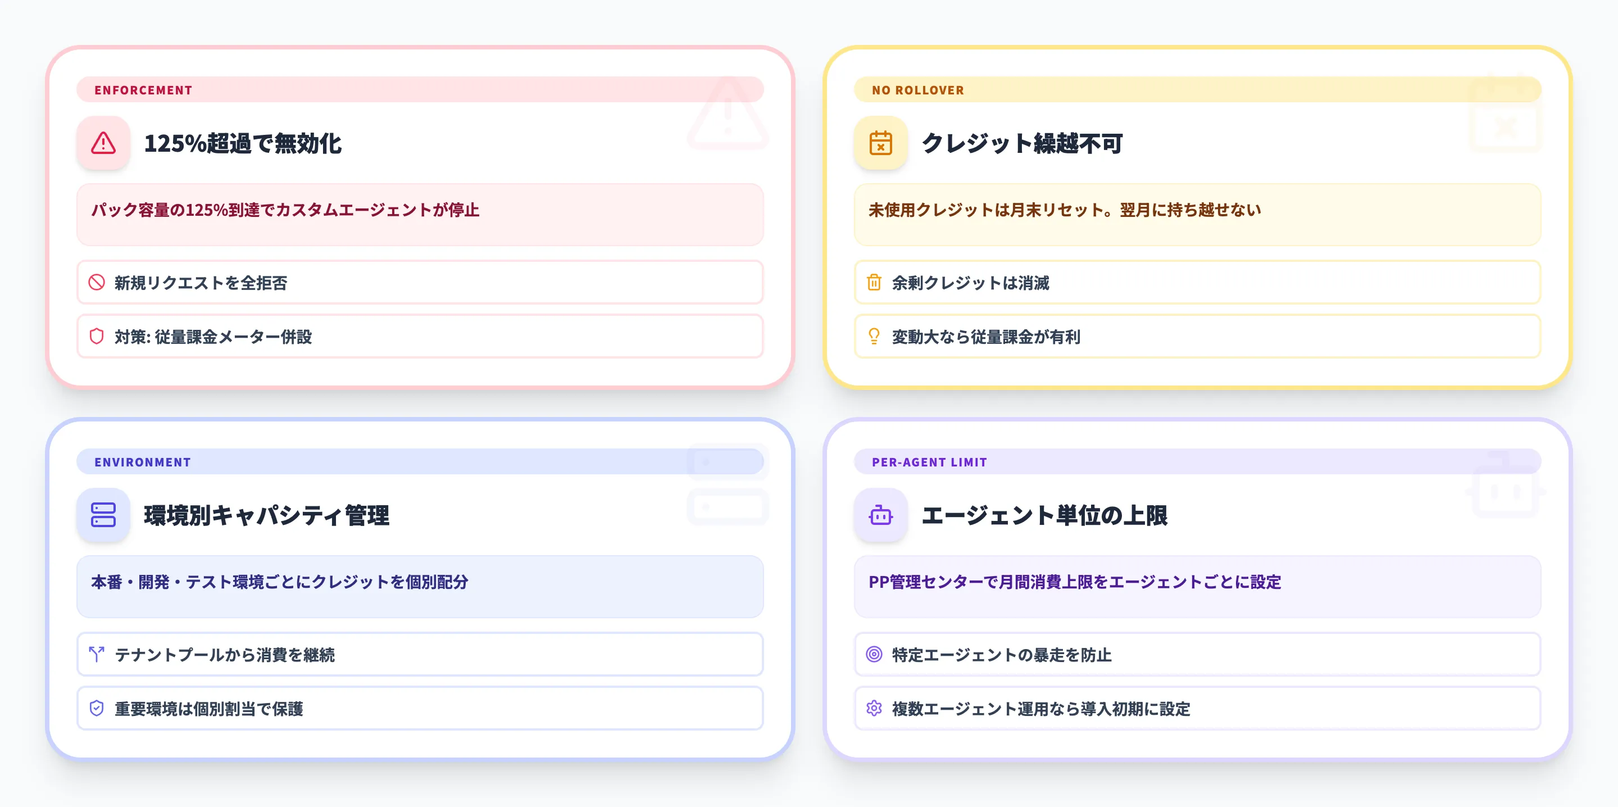Click the 余剰クレジットは消滅 item

1197,282
